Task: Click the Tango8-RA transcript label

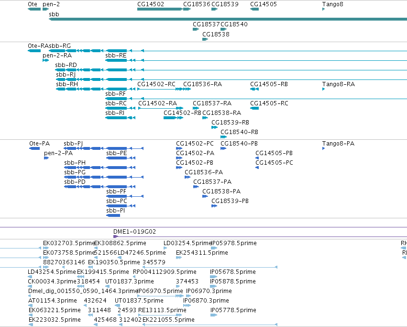Action: coord(339,84)
